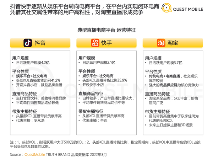Click 平台性质 heading in 快手 column

tap(87, 71)
